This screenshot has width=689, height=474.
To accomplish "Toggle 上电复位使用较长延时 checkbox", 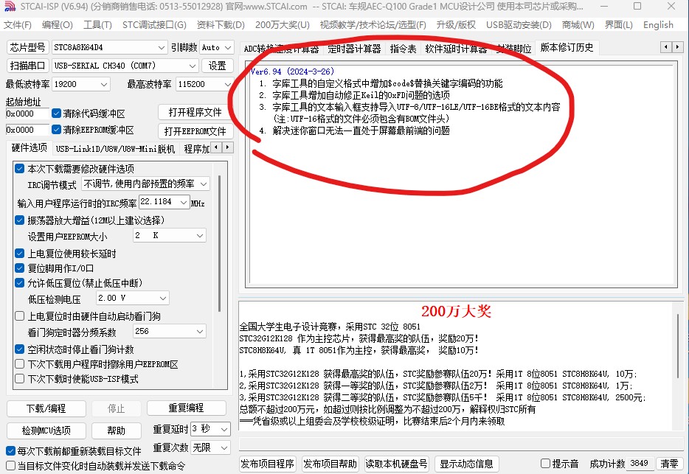I will [19, 253].
